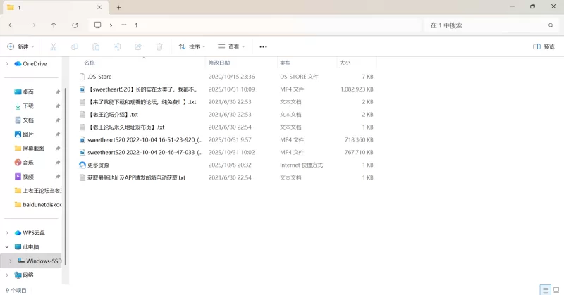The image size is (564, 295).
Task: Toggle the 预览 preview pane
Action: click(544, 46)
